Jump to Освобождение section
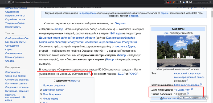The height and width of the screenshot is (103, 213). pyautogui.click(x=52, y=94)
